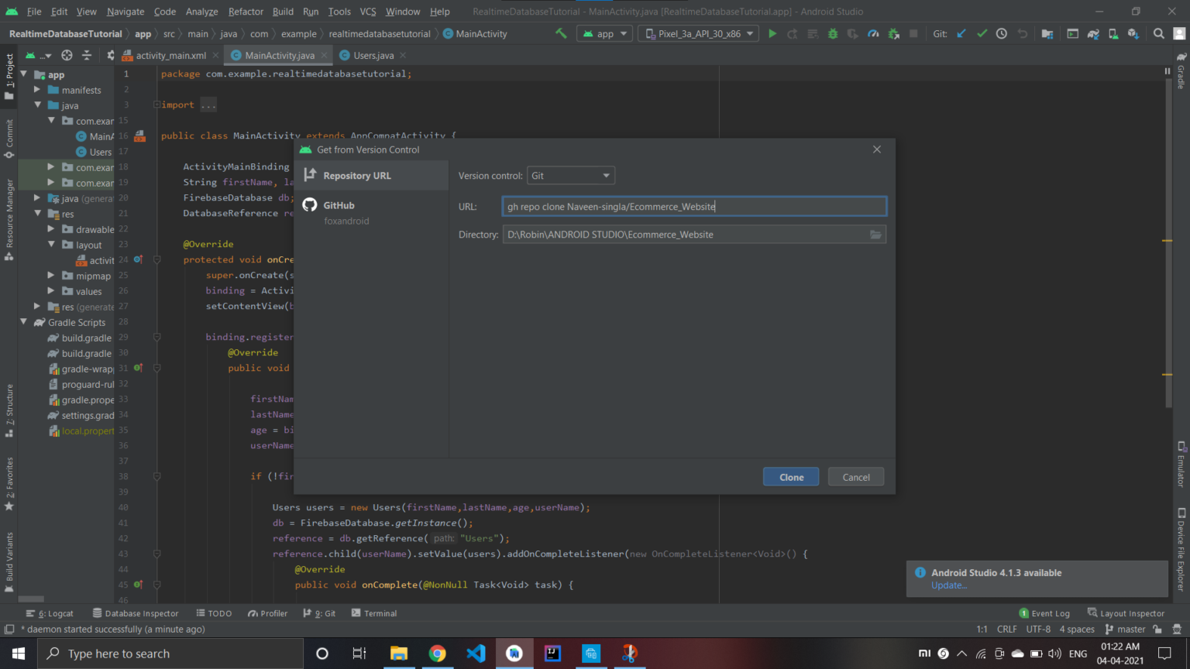Click the Run Anything toolbar icon
The image size is (1190, 669).
tap(1073, 33)
